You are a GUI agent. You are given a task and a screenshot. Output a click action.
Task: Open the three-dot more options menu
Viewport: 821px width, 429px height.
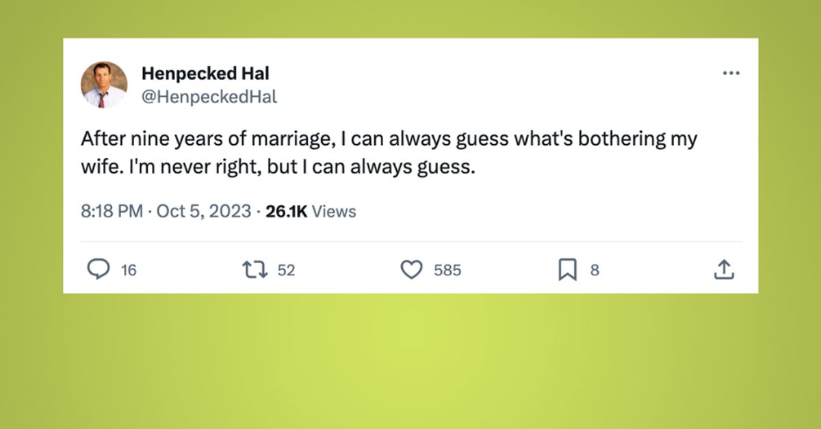tap(731, 73)
